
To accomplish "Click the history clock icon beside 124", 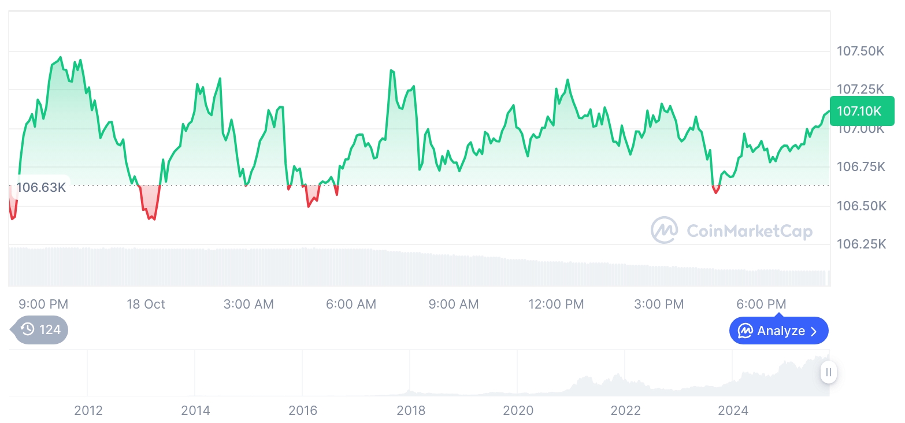I will 27,330.
